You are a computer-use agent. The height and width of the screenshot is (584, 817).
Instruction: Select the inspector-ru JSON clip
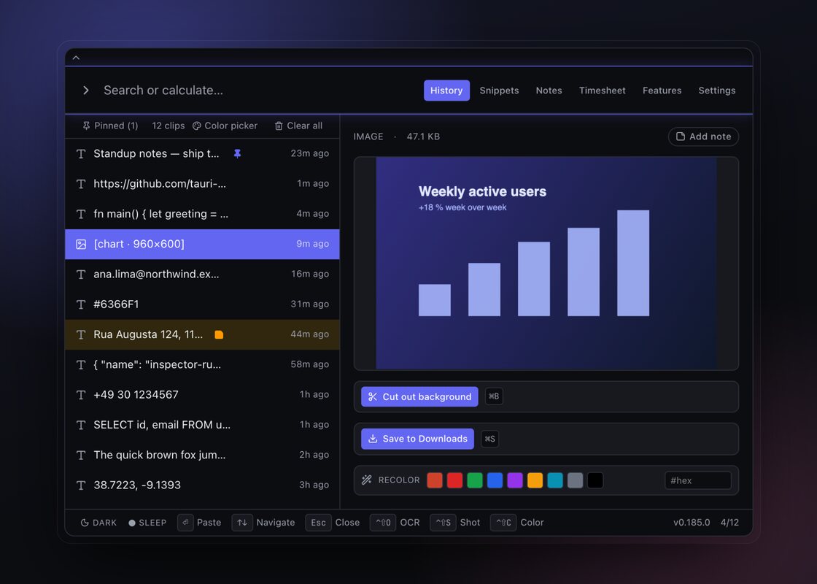(202, 364)
